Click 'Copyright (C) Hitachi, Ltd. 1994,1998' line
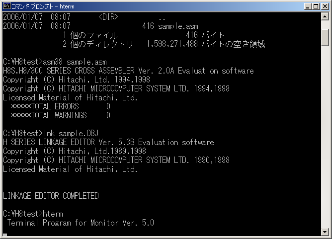Viewport: 332px width, 239px height. (x=77, y=80)
